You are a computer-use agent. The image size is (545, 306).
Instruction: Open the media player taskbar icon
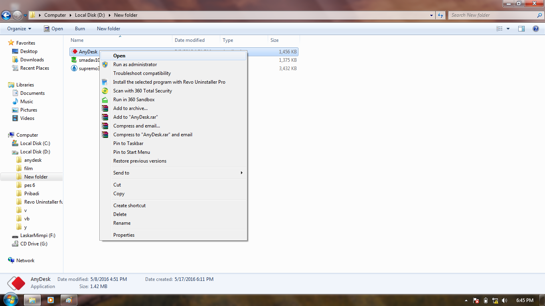[x=51, y=300]
